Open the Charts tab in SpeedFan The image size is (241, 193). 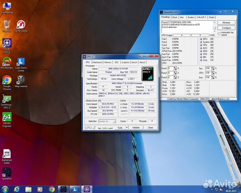[211, 17]
